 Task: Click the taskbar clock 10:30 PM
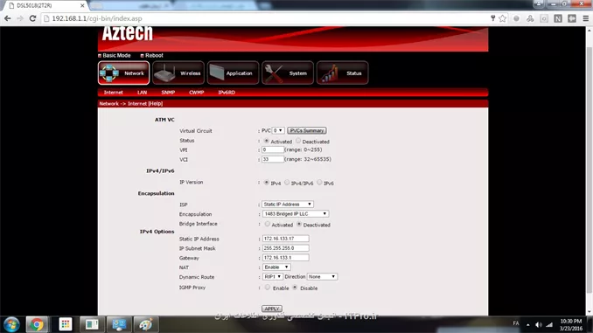click(x=571, y=322)
